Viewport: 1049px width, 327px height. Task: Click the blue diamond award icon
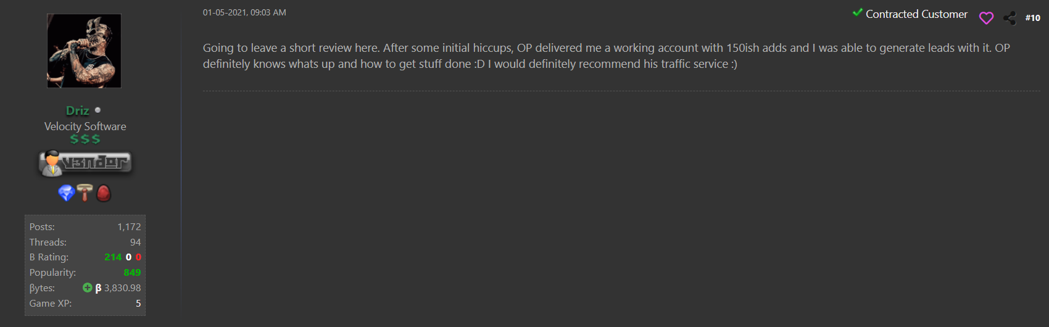66,193
